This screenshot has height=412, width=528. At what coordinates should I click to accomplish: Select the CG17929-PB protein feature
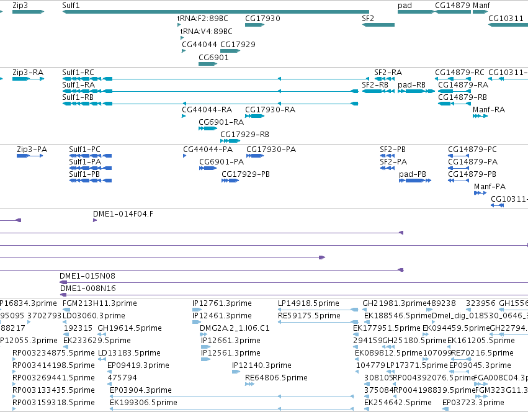(x=230, y=181)
